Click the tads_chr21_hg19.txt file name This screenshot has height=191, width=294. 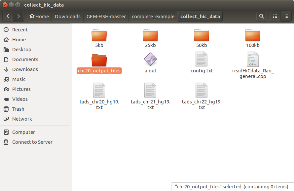point(151,104)
